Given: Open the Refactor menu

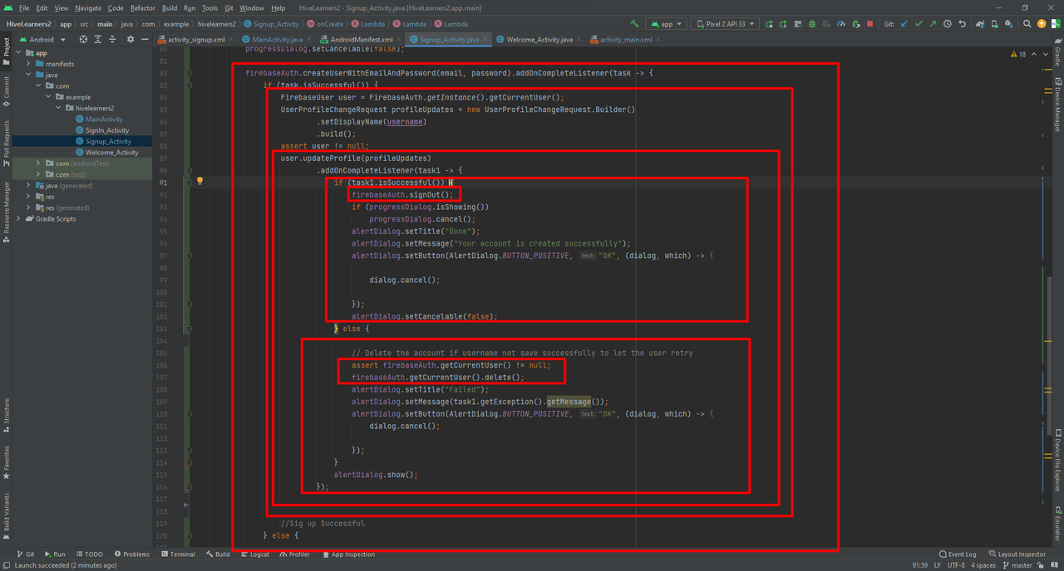Looking at the screenshot, I should coord(142,7).
